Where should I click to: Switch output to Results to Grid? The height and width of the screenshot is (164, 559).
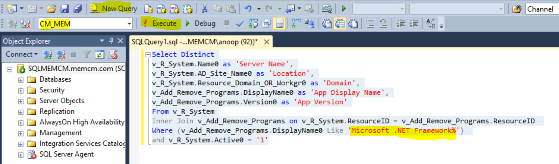[340, 23]
